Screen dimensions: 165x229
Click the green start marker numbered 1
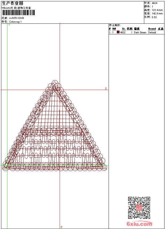point(9,24)
